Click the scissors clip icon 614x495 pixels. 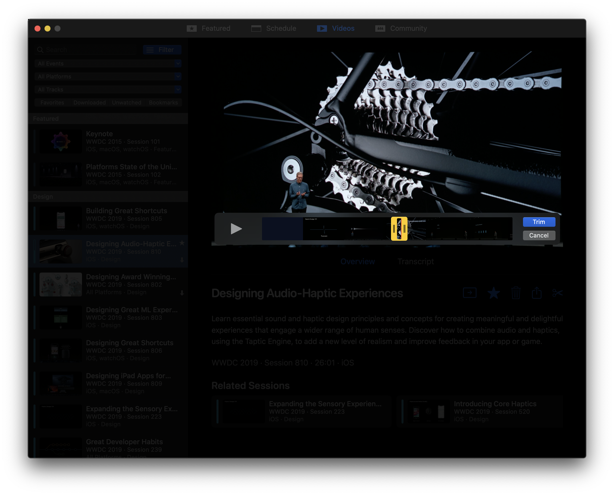(x=557, y=293)
